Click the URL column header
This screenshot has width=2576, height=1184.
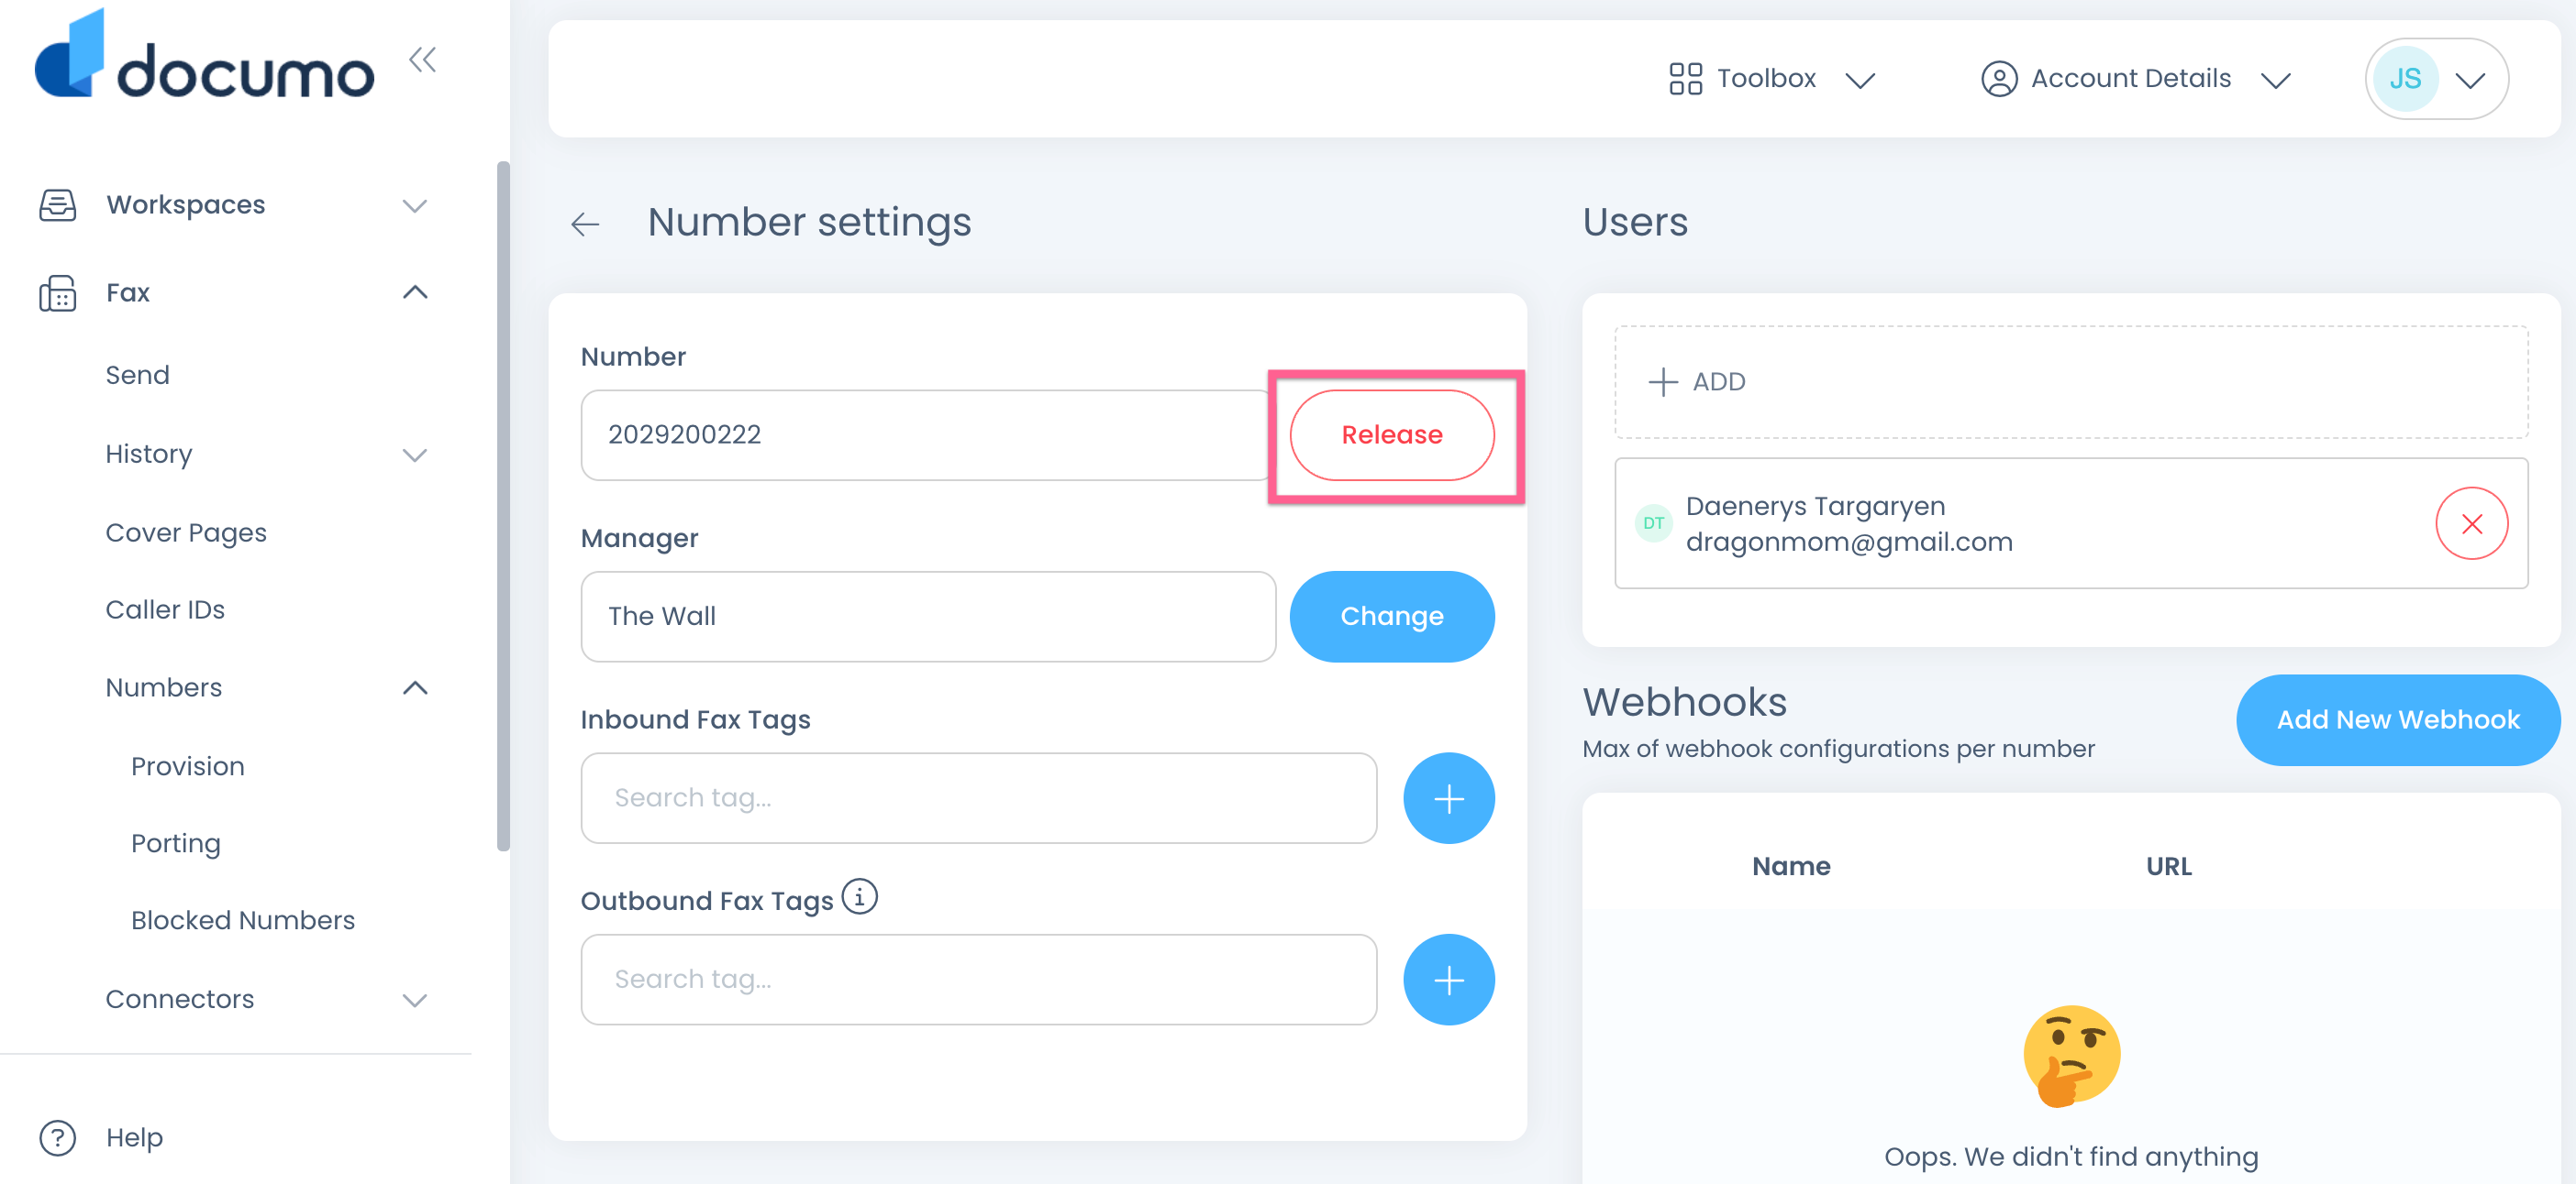click(2168, 866)
